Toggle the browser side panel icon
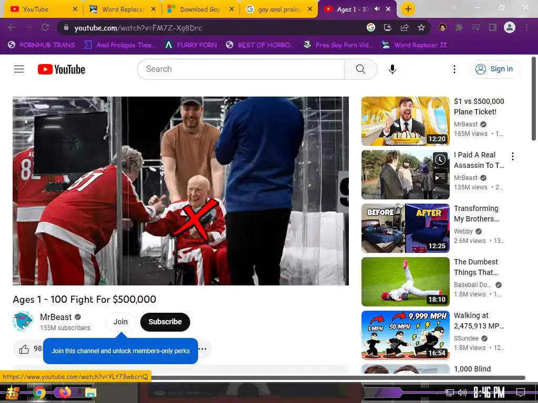This screenshot has width=538, height=403. point(493,27)
